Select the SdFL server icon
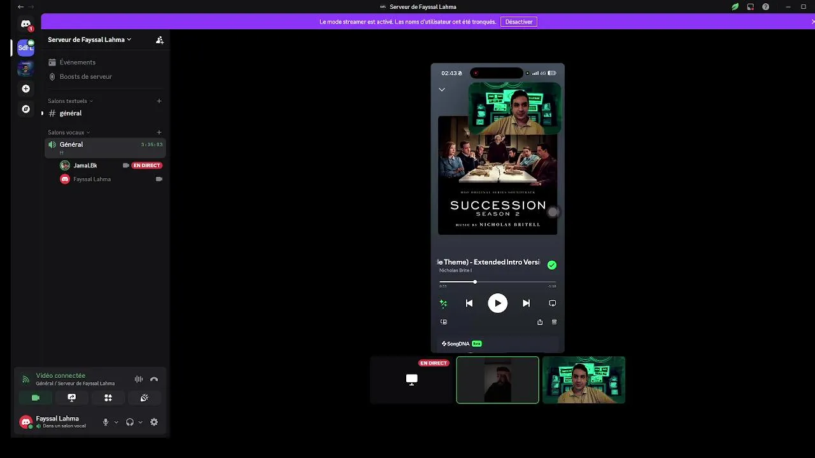 (x=25, y=48)
